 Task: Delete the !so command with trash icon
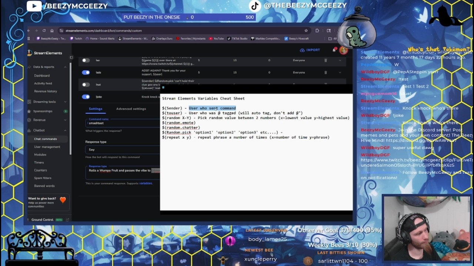[x=326, y=60]
